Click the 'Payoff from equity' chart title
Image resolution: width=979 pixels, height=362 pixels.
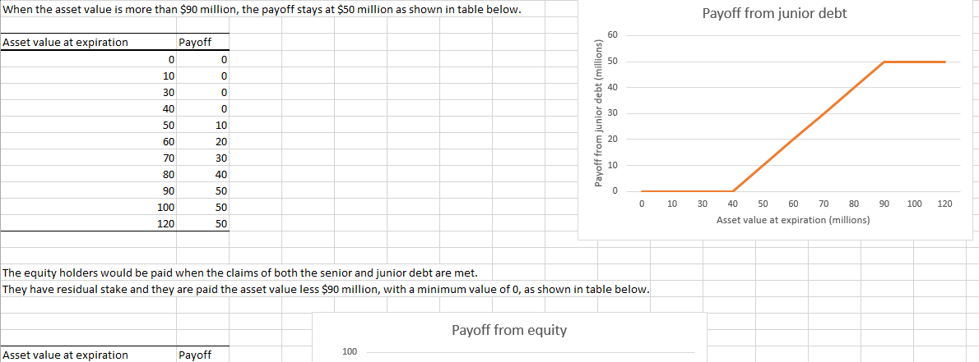tap(508, 330)
